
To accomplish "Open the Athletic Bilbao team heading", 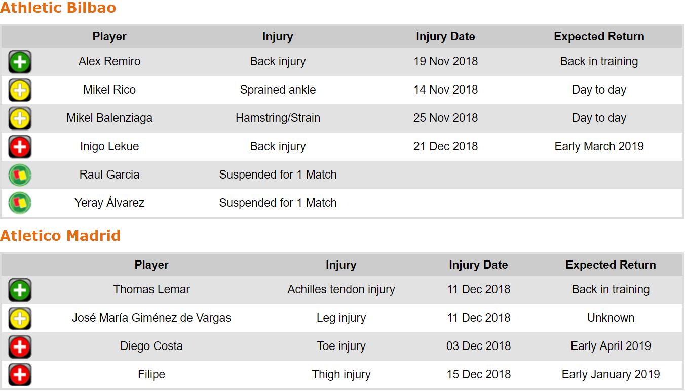I will (x=58, y=8).
